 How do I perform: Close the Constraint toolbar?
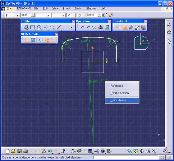(145, 21)
